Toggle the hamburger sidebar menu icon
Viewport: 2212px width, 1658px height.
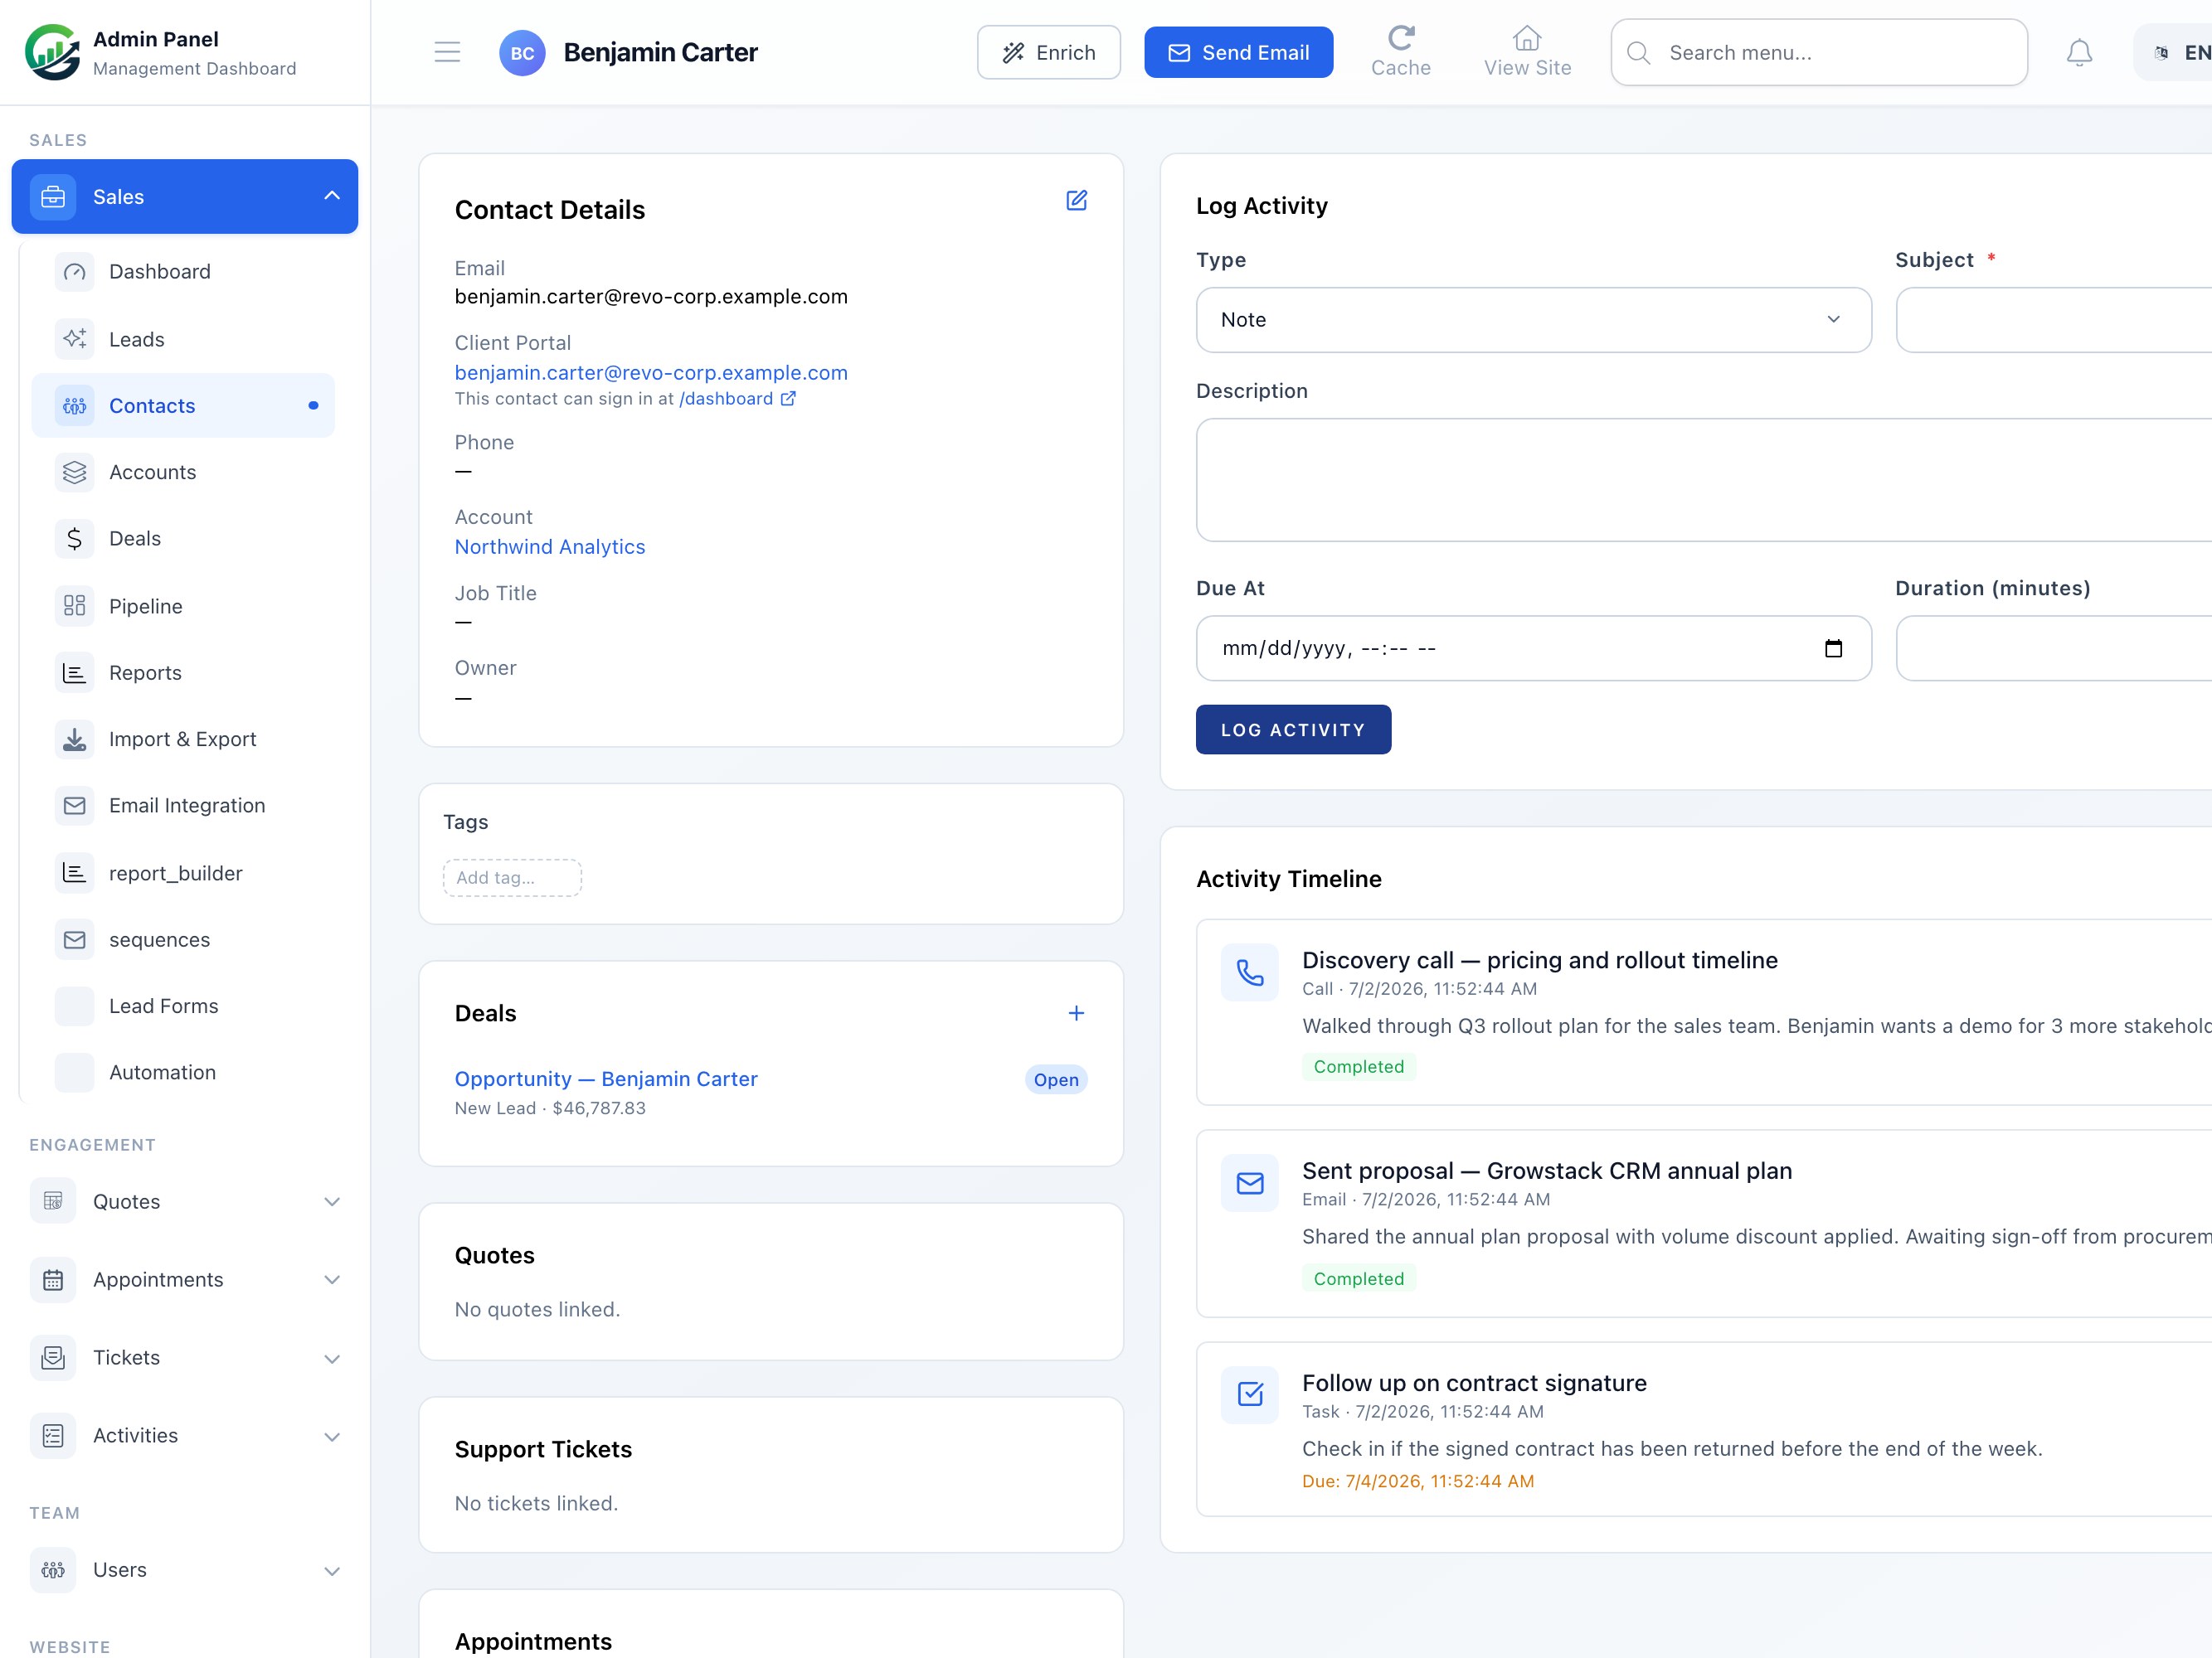coord(447,52)
